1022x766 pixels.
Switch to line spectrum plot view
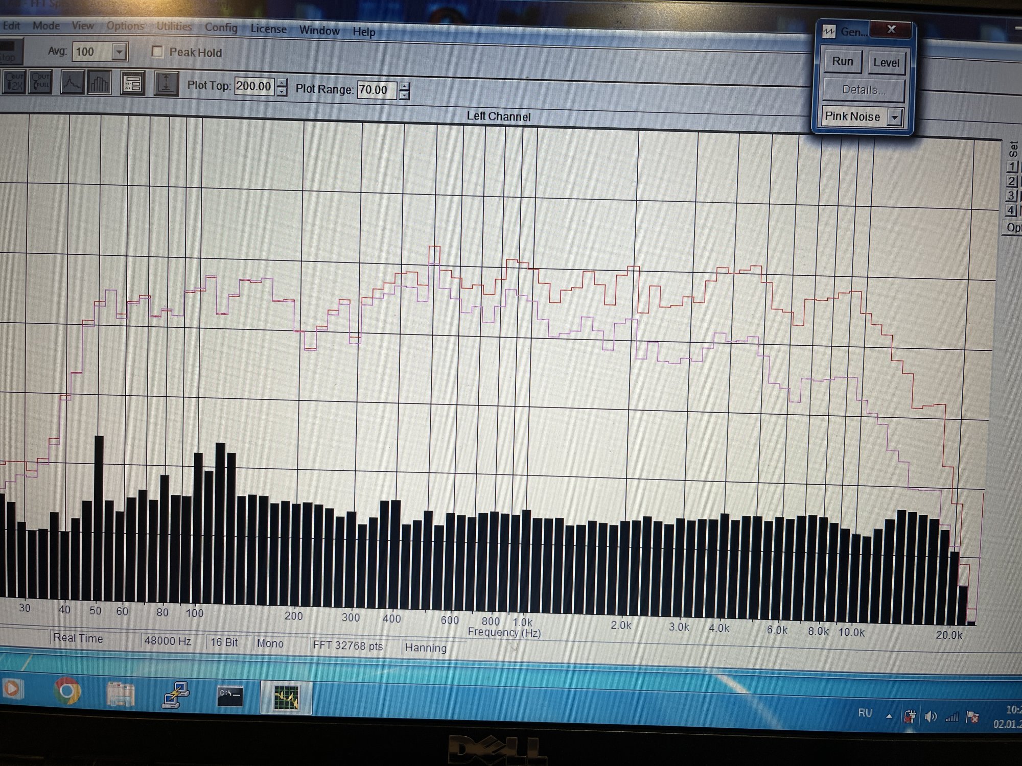coord(72,83)
